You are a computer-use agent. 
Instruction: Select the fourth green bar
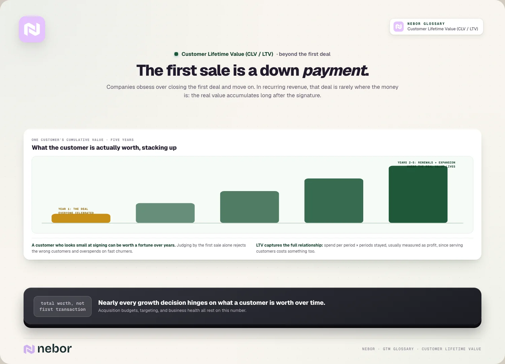(x=334, y=201)
